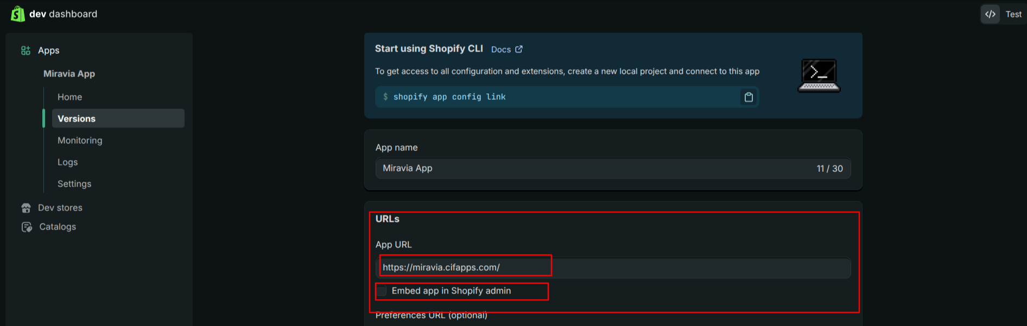Click the terminal laptop illustration
This screenshot has width=1027, height=326.
tap(819, 75)
